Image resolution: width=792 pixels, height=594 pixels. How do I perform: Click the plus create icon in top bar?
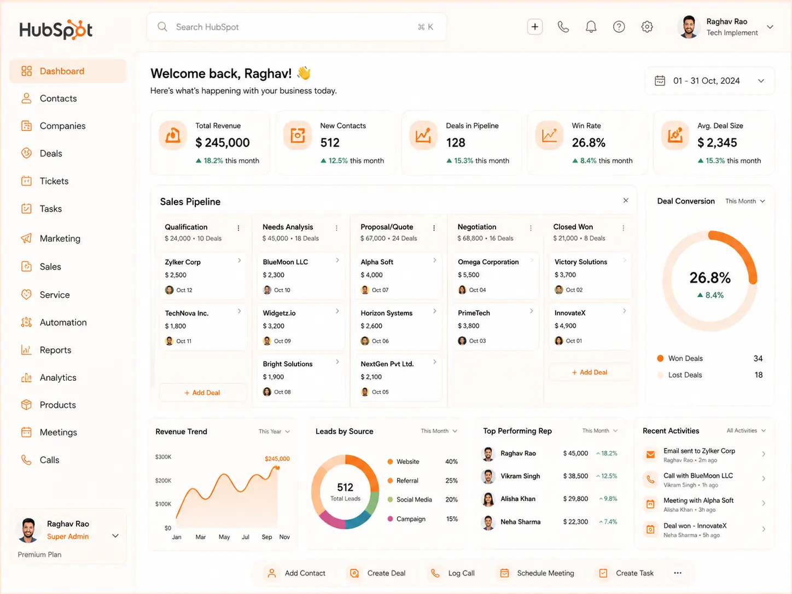tap(534, 27)
